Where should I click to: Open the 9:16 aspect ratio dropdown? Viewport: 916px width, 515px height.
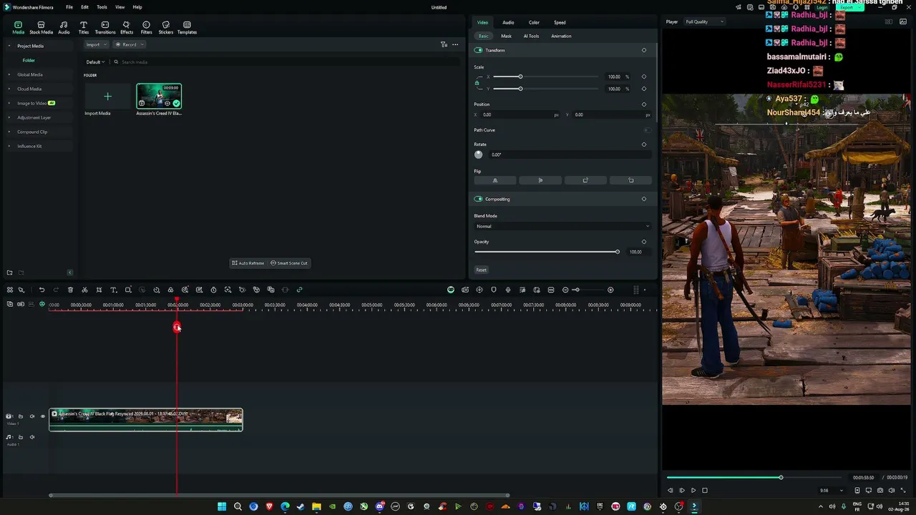[x=830, y=491]
